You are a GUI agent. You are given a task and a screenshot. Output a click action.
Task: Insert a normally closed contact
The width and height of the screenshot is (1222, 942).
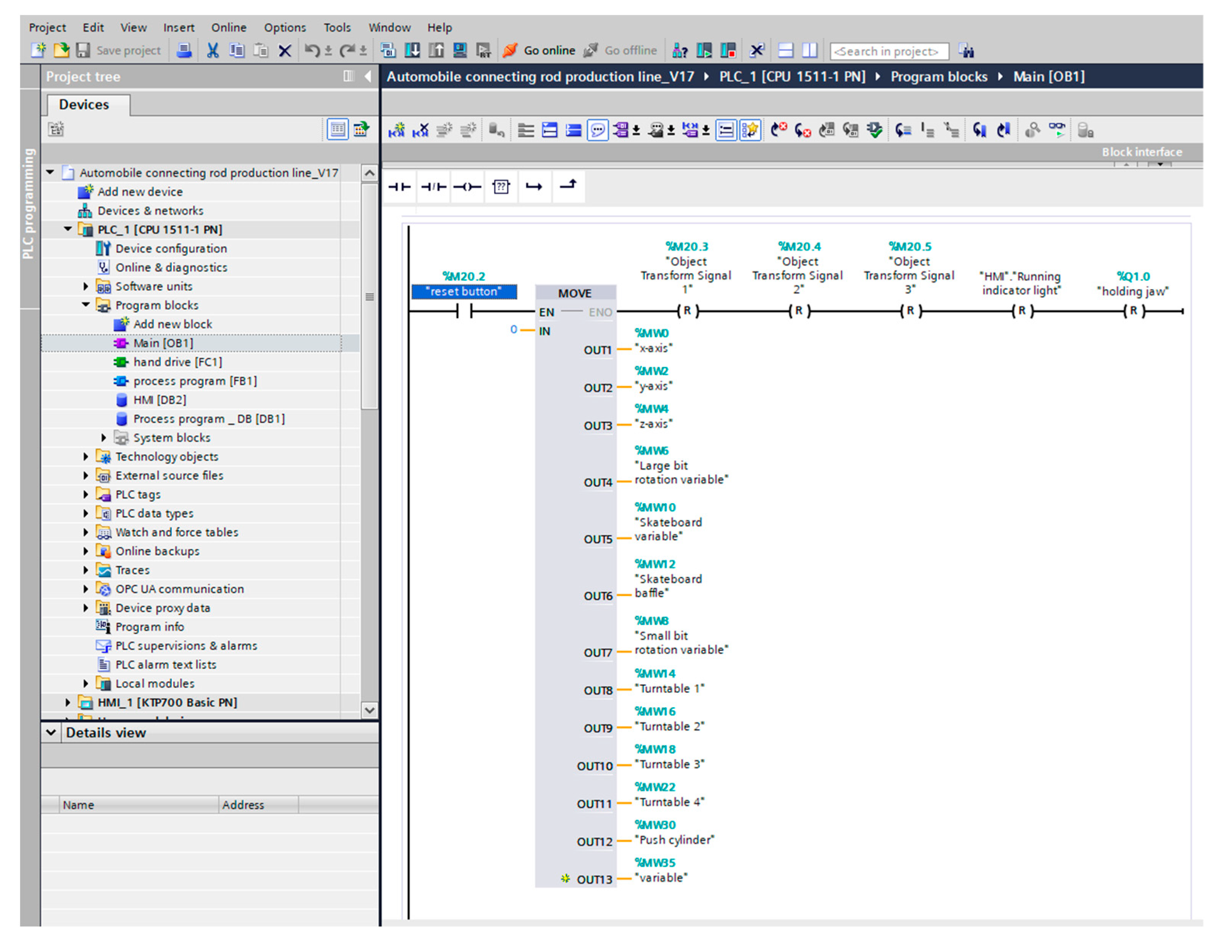click(433, 187)
